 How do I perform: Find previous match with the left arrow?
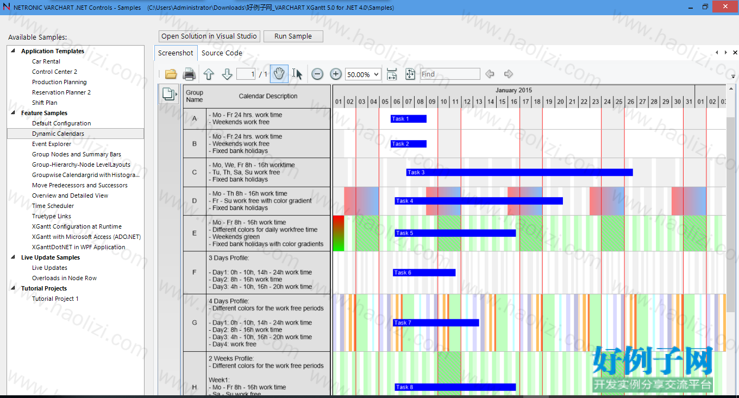pyautogui.click(x=490, y=74)
